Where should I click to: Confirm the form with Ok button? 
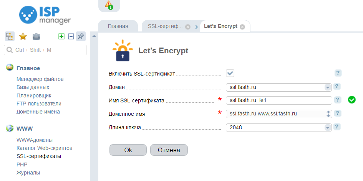coord(128,150)
